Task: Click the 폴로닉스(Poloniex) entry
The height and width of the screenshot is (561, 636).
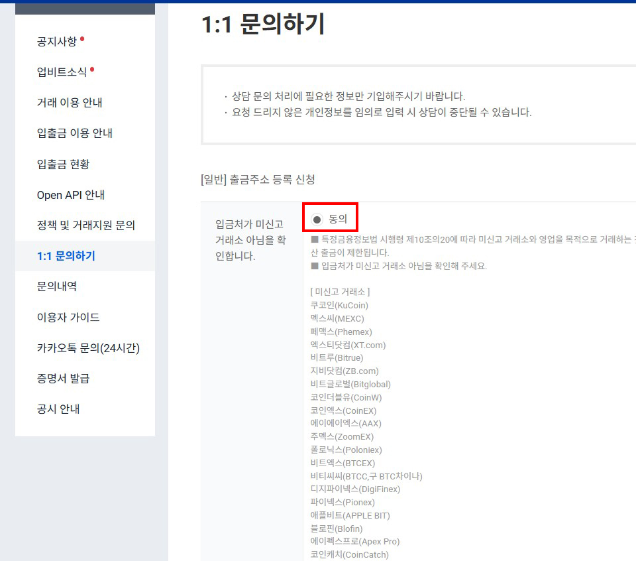Action: pyautogui.click(x=346, y=450)
